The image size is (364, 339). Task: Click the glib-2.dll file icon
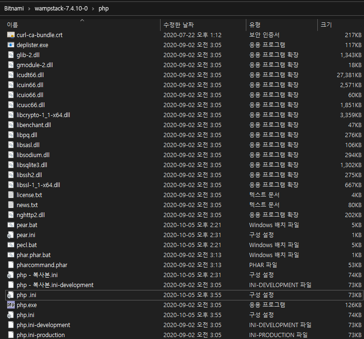pos(11,55)
